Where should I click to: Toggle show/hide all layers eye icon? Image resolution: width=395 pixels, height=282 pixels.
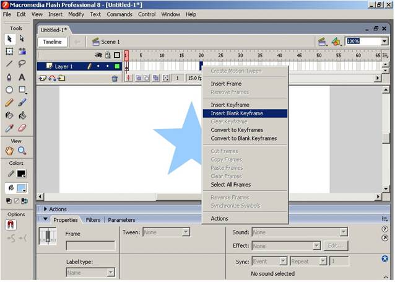98,55
